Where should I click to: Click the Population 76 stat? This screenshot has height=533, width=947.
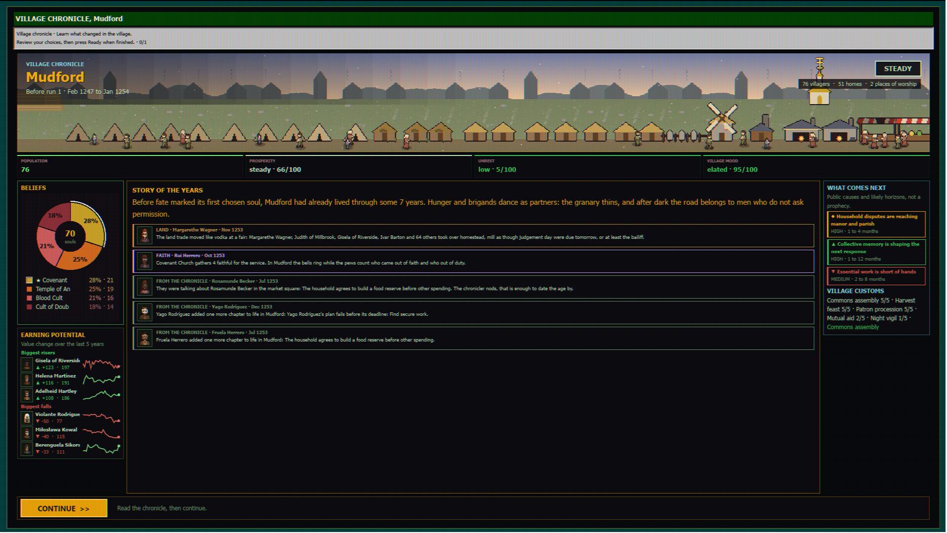click(130, 166)
